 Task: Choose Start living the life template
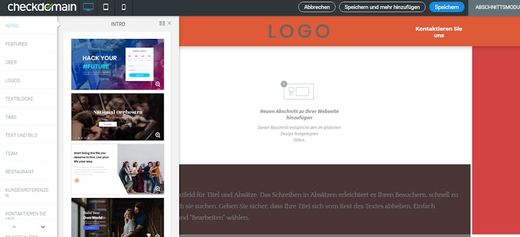click(118, 169)
